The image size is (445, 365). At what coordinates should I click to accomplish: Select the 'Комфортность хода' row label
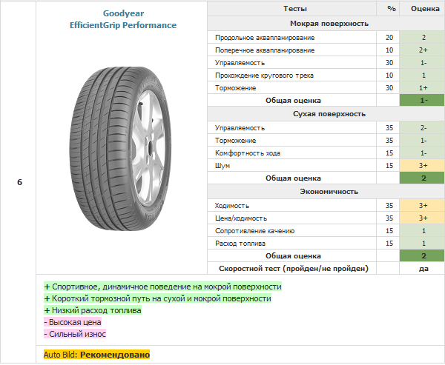(248, 153)
